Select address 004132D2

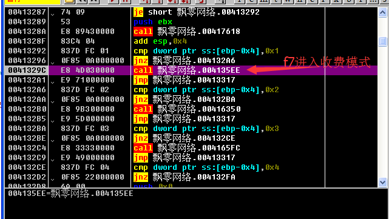[x=27, y=177]
